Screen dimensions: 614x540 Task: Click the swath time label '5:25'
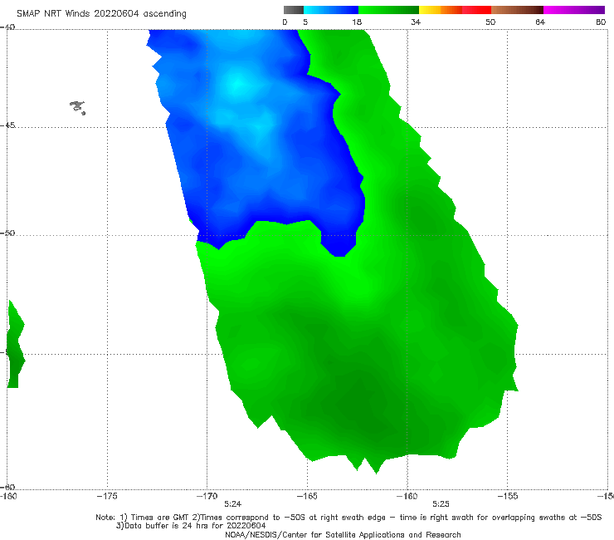pyautogui.click(x=441, y=504)
